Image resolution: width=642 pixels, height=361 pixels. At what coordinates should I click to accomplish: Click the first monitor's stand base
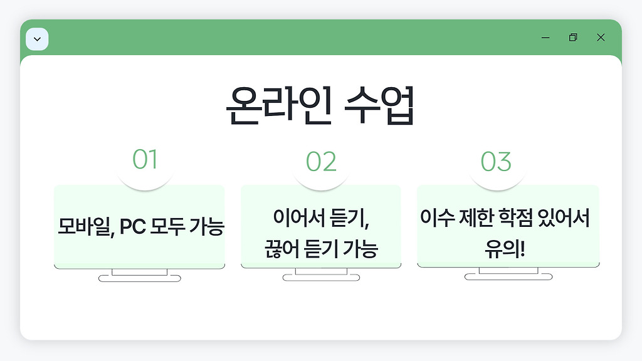pos(140,279)
